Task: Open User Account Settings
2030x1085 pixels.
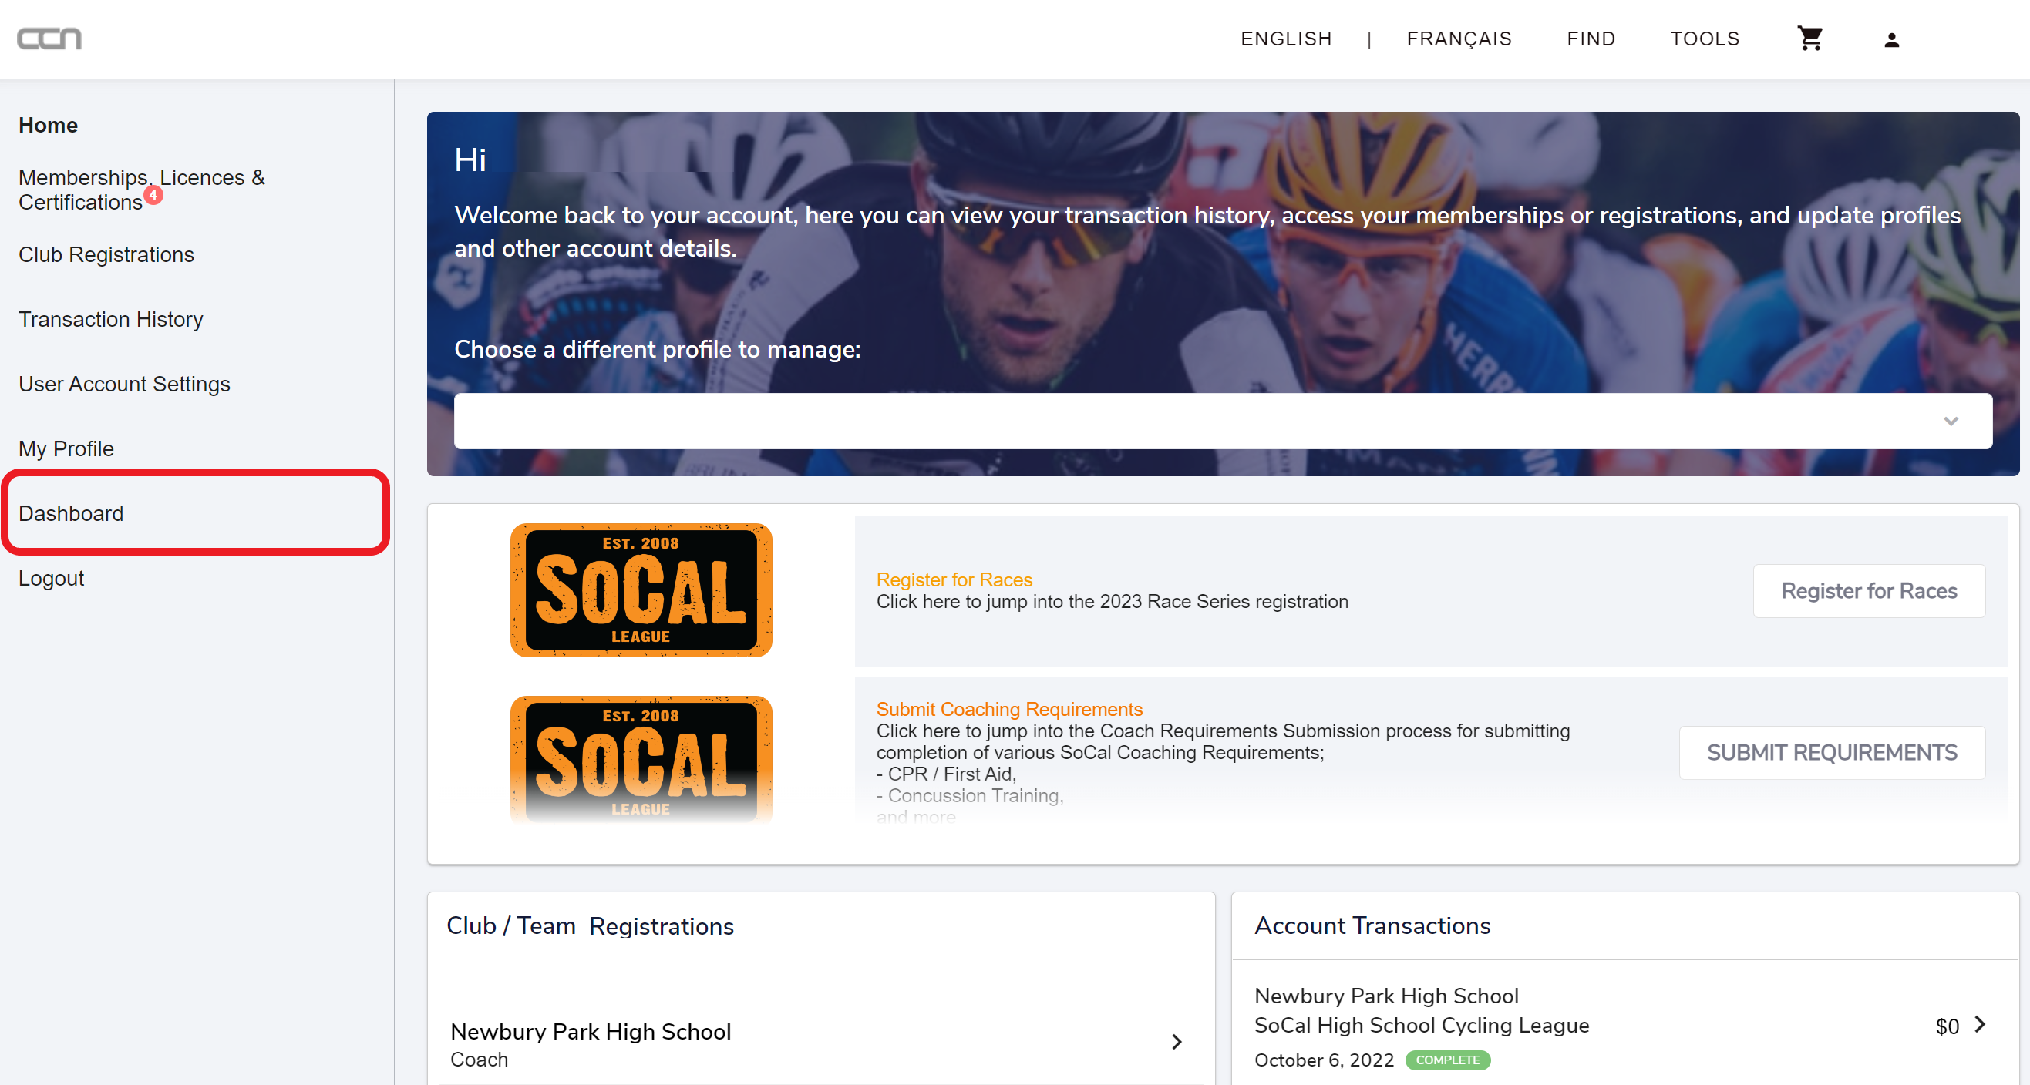Action: point(124,385)
